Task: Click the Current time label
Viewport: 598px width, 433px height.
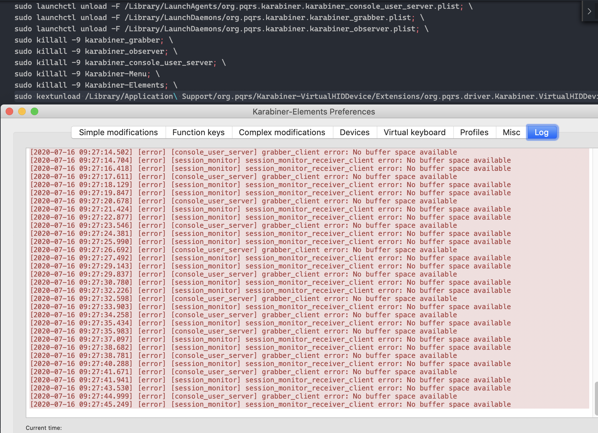Action: (x=44, y=428)
